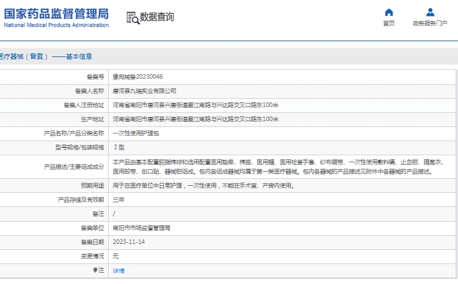Select filing date 2023-11-14
Viewport: 458px width, 284px height.
(129, 242)
